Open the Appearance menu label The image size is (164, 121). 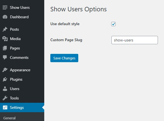click(x=20, y=70)
